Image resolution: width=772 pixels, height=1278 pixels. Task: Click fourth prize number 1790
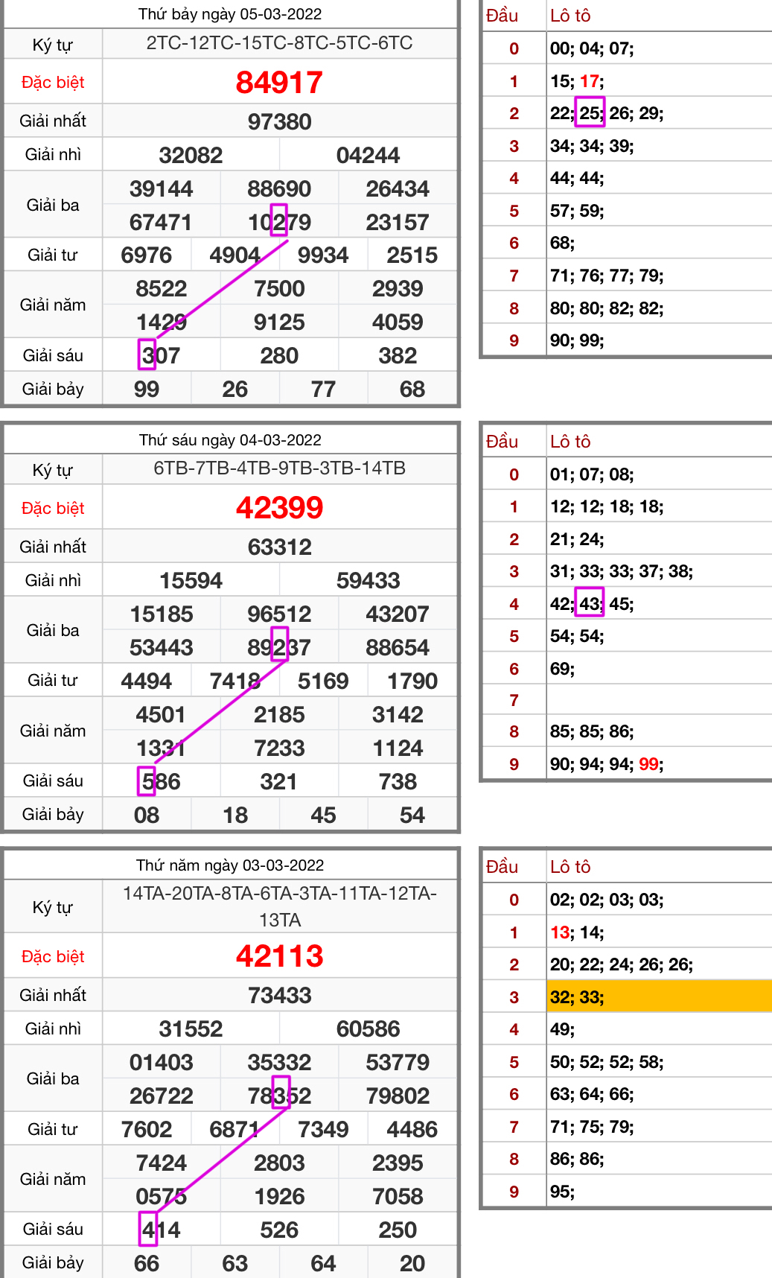click(412, 681)
